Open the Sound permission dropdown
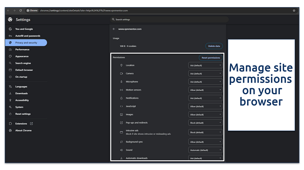The width and height of the screenshot is (304, 170). (x=205, y=150)
